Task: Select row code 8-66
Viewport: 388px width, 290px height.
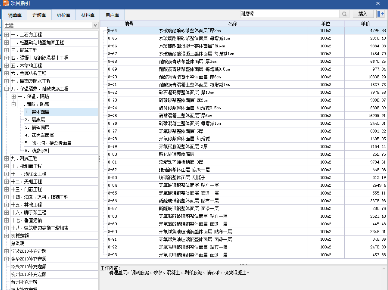Action: [x=132, y=46]
